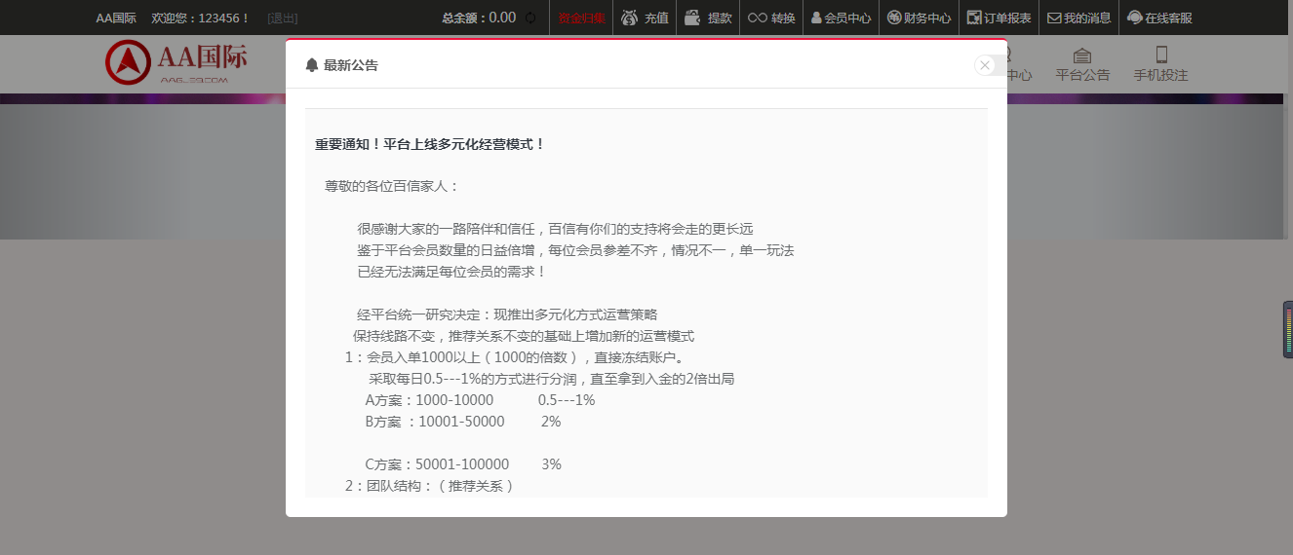Open 手机投注 mobile betting
The image size is (1293, 555).
pyautogui.click(x=1160, y=64)
